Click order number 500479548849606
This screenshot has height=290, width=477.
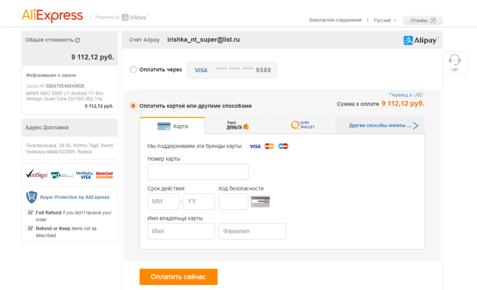click(65, 86)
